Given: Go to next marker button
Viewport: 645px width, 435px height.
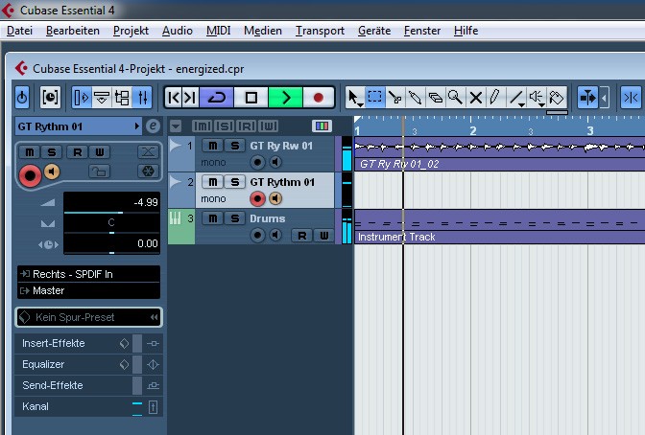Looking at the screenshot, I should (190, 98).
